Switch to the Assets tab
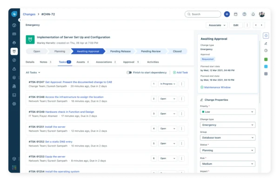 coord(83,62)
